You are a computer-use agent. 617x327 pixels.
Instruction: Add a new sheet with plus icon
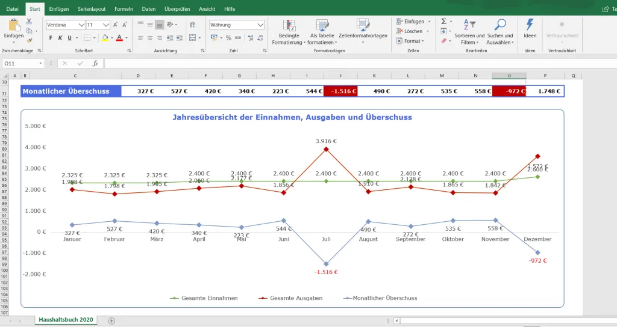[111, 320]
